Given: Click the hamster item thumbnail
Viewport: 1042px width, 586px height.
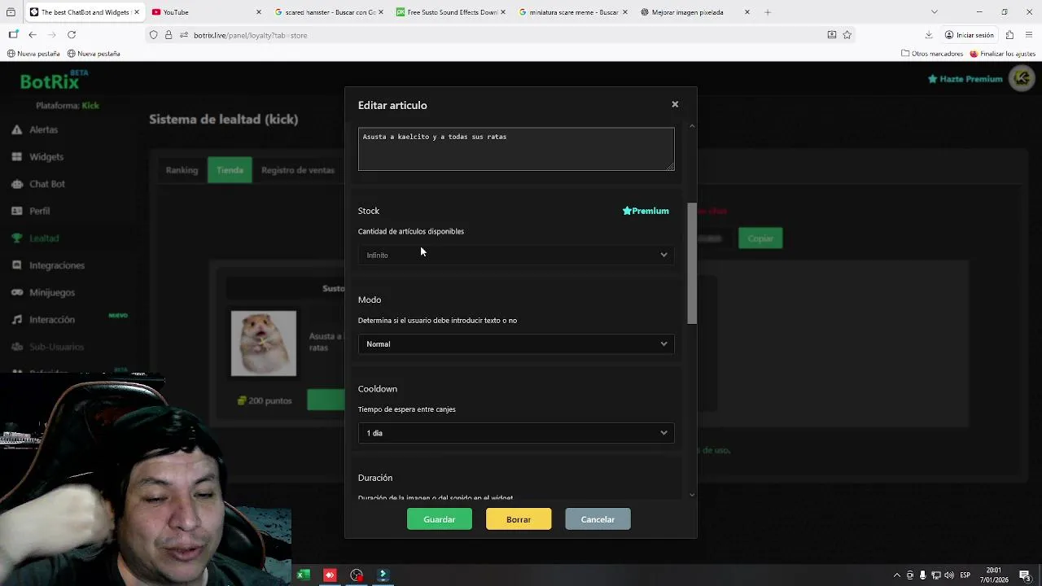Looking at the screenshot, I should click(x=264, y=343).
